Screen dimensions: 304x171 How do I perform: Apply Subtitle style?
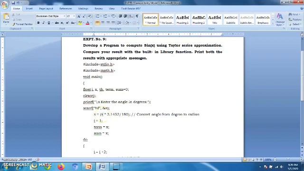231,19
